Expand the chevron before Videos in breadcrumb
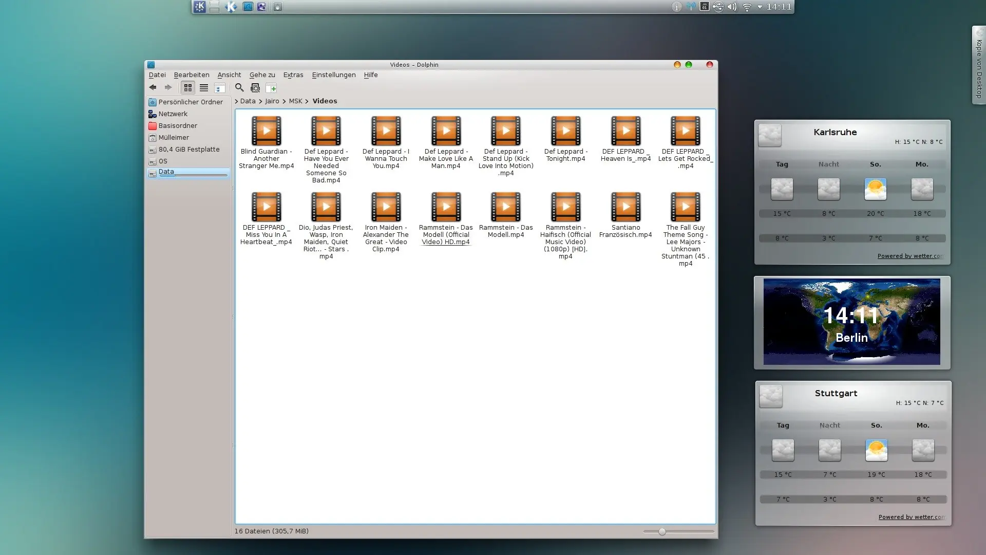986x555 pixels. coord(307,101)
